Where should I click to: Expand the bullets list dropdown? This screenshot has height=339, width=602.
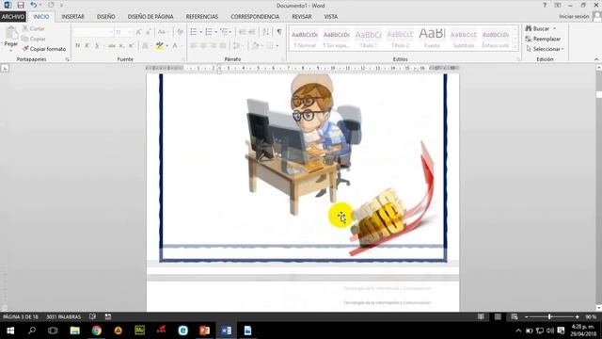(x=200, y=32)
